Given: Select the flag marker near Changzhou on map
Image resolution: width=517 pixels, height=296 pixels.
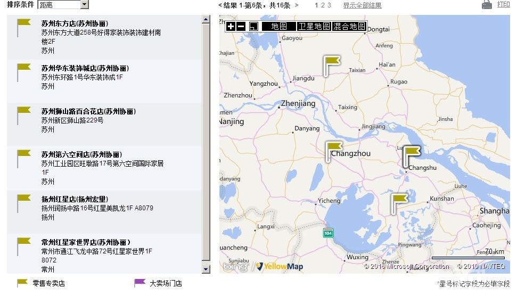Looking at the screenshot, I should (x=333, y=148).
